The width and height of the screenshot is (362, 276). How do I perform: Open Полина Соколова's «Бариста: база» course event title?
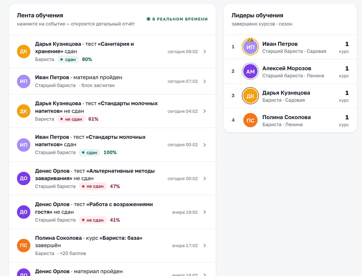click(89, 242)
